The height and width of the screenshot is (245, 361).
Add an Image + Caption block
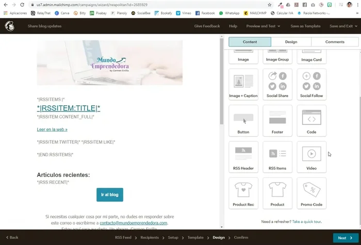(243, 84)
